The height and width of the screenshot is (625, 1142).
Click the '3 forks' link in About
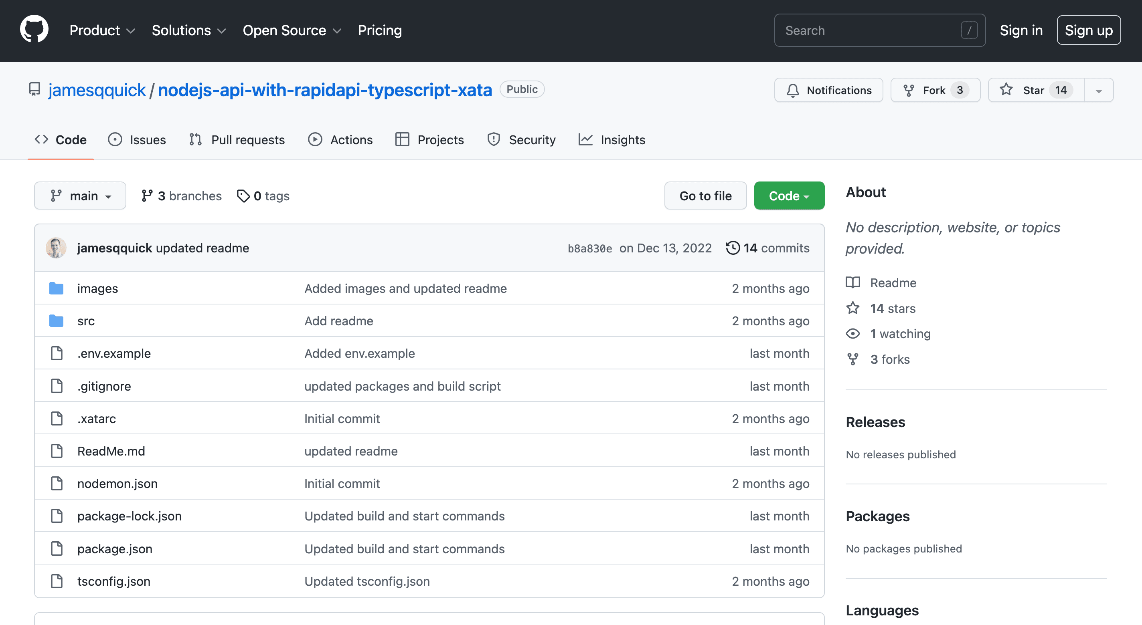click(890, 359)
